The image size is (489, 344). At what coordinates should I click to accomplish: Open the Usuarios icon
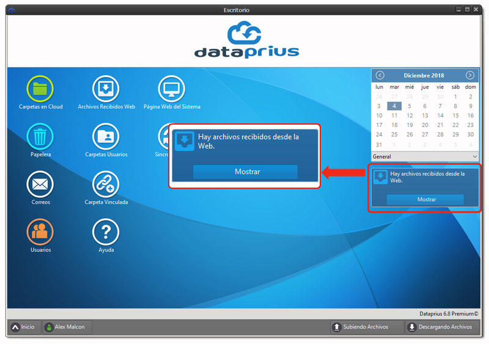coord(40,232)
